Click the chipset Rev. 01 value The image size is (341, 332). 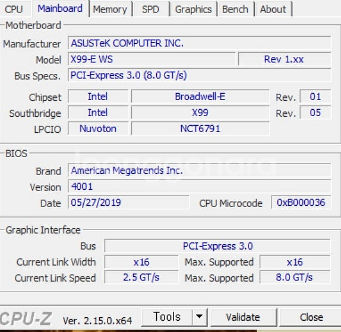(x=315, y=97)
